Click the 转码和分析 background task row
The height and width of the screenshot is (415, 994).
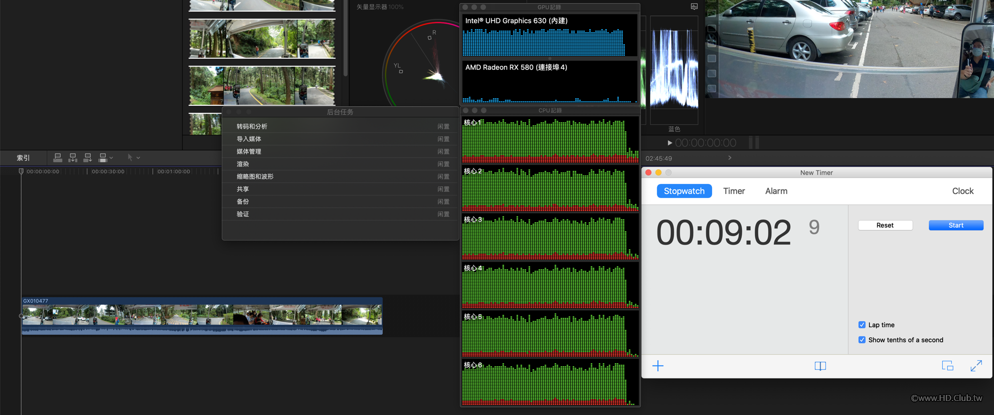click(x=341, y=126)
